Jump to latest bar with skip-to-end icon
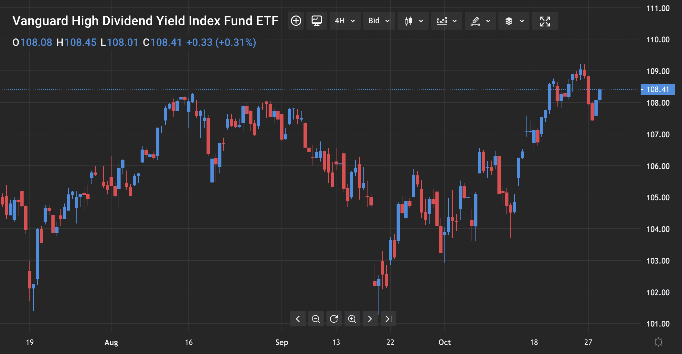Image resolution: width=682 pixels, height=354 pixels. (x=388, y=319)
